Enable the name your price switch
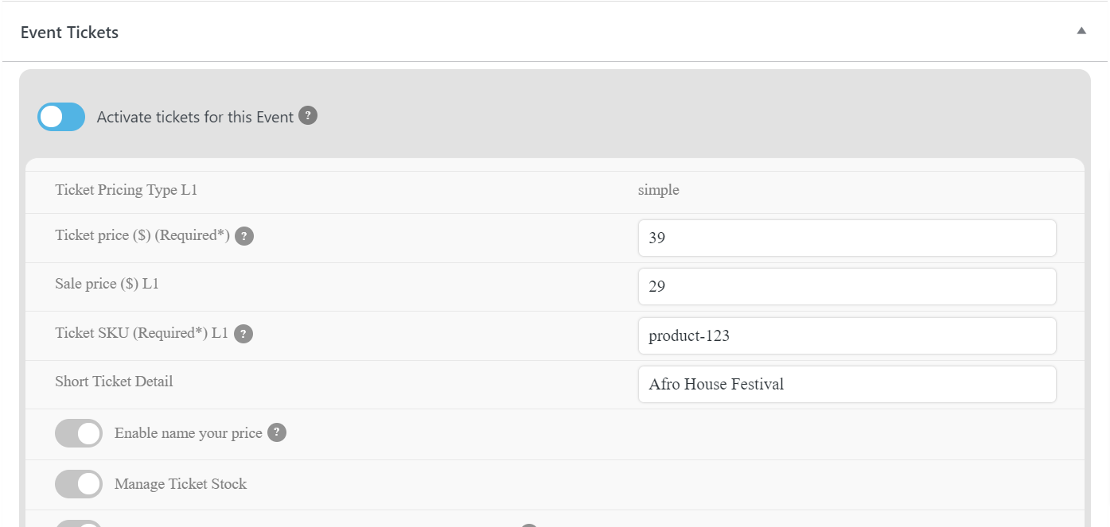 [79, 433]
